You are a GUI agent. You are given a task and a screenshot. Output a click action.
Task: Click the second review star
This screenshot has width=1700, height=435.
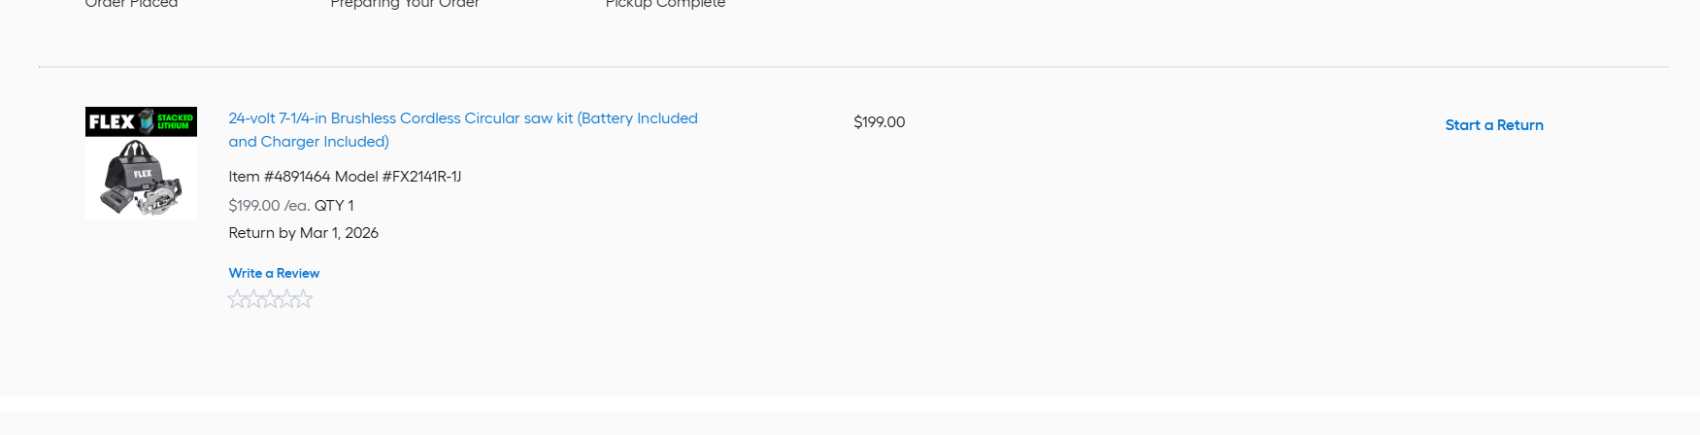253,299
